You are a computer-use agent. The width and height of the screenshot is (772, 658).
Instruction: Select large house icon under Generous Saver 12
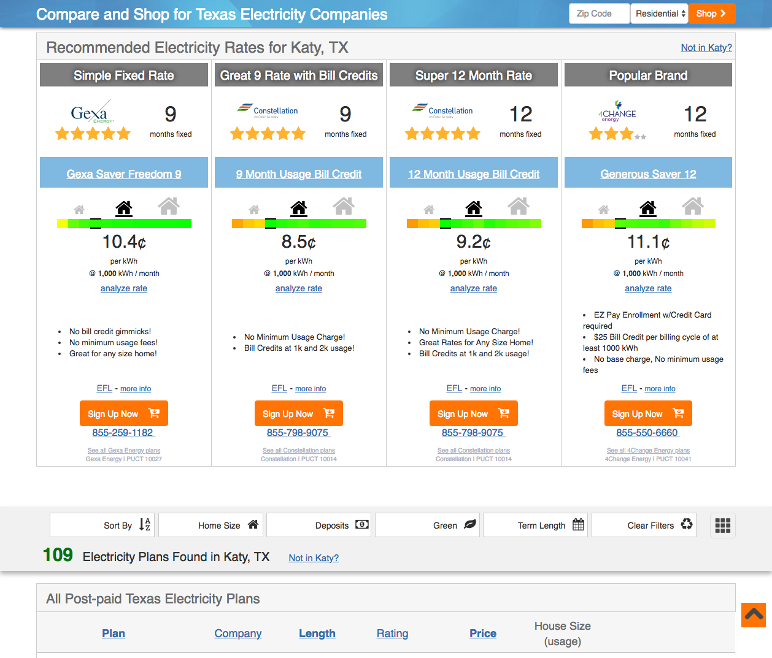[x=693, y=206]
